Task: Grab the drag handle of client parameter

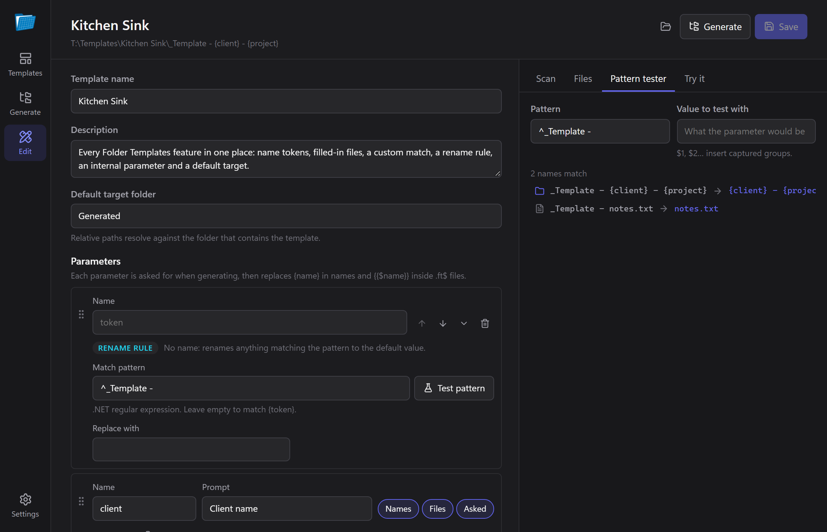Action: (x=81, y=501)
